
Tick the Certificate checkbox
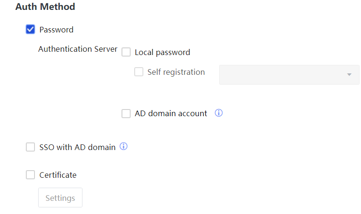31,175
